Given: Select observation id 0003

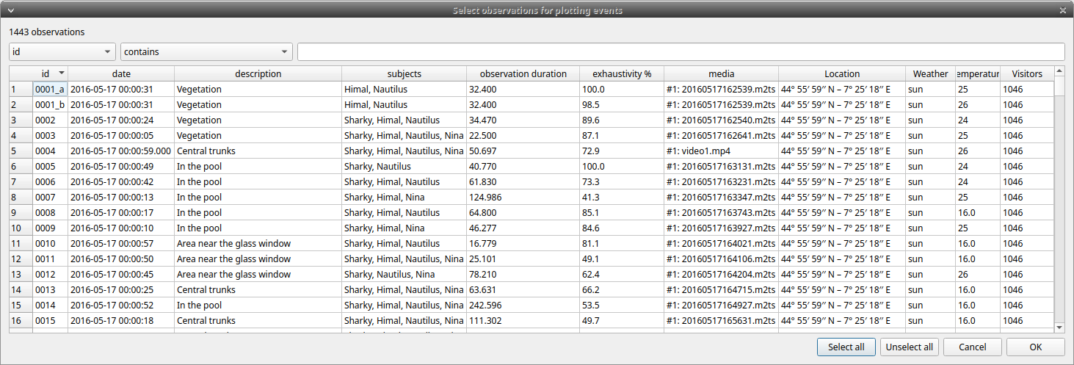Looking at the screenshot, I should pyautogui.click(x=50, y=135).
